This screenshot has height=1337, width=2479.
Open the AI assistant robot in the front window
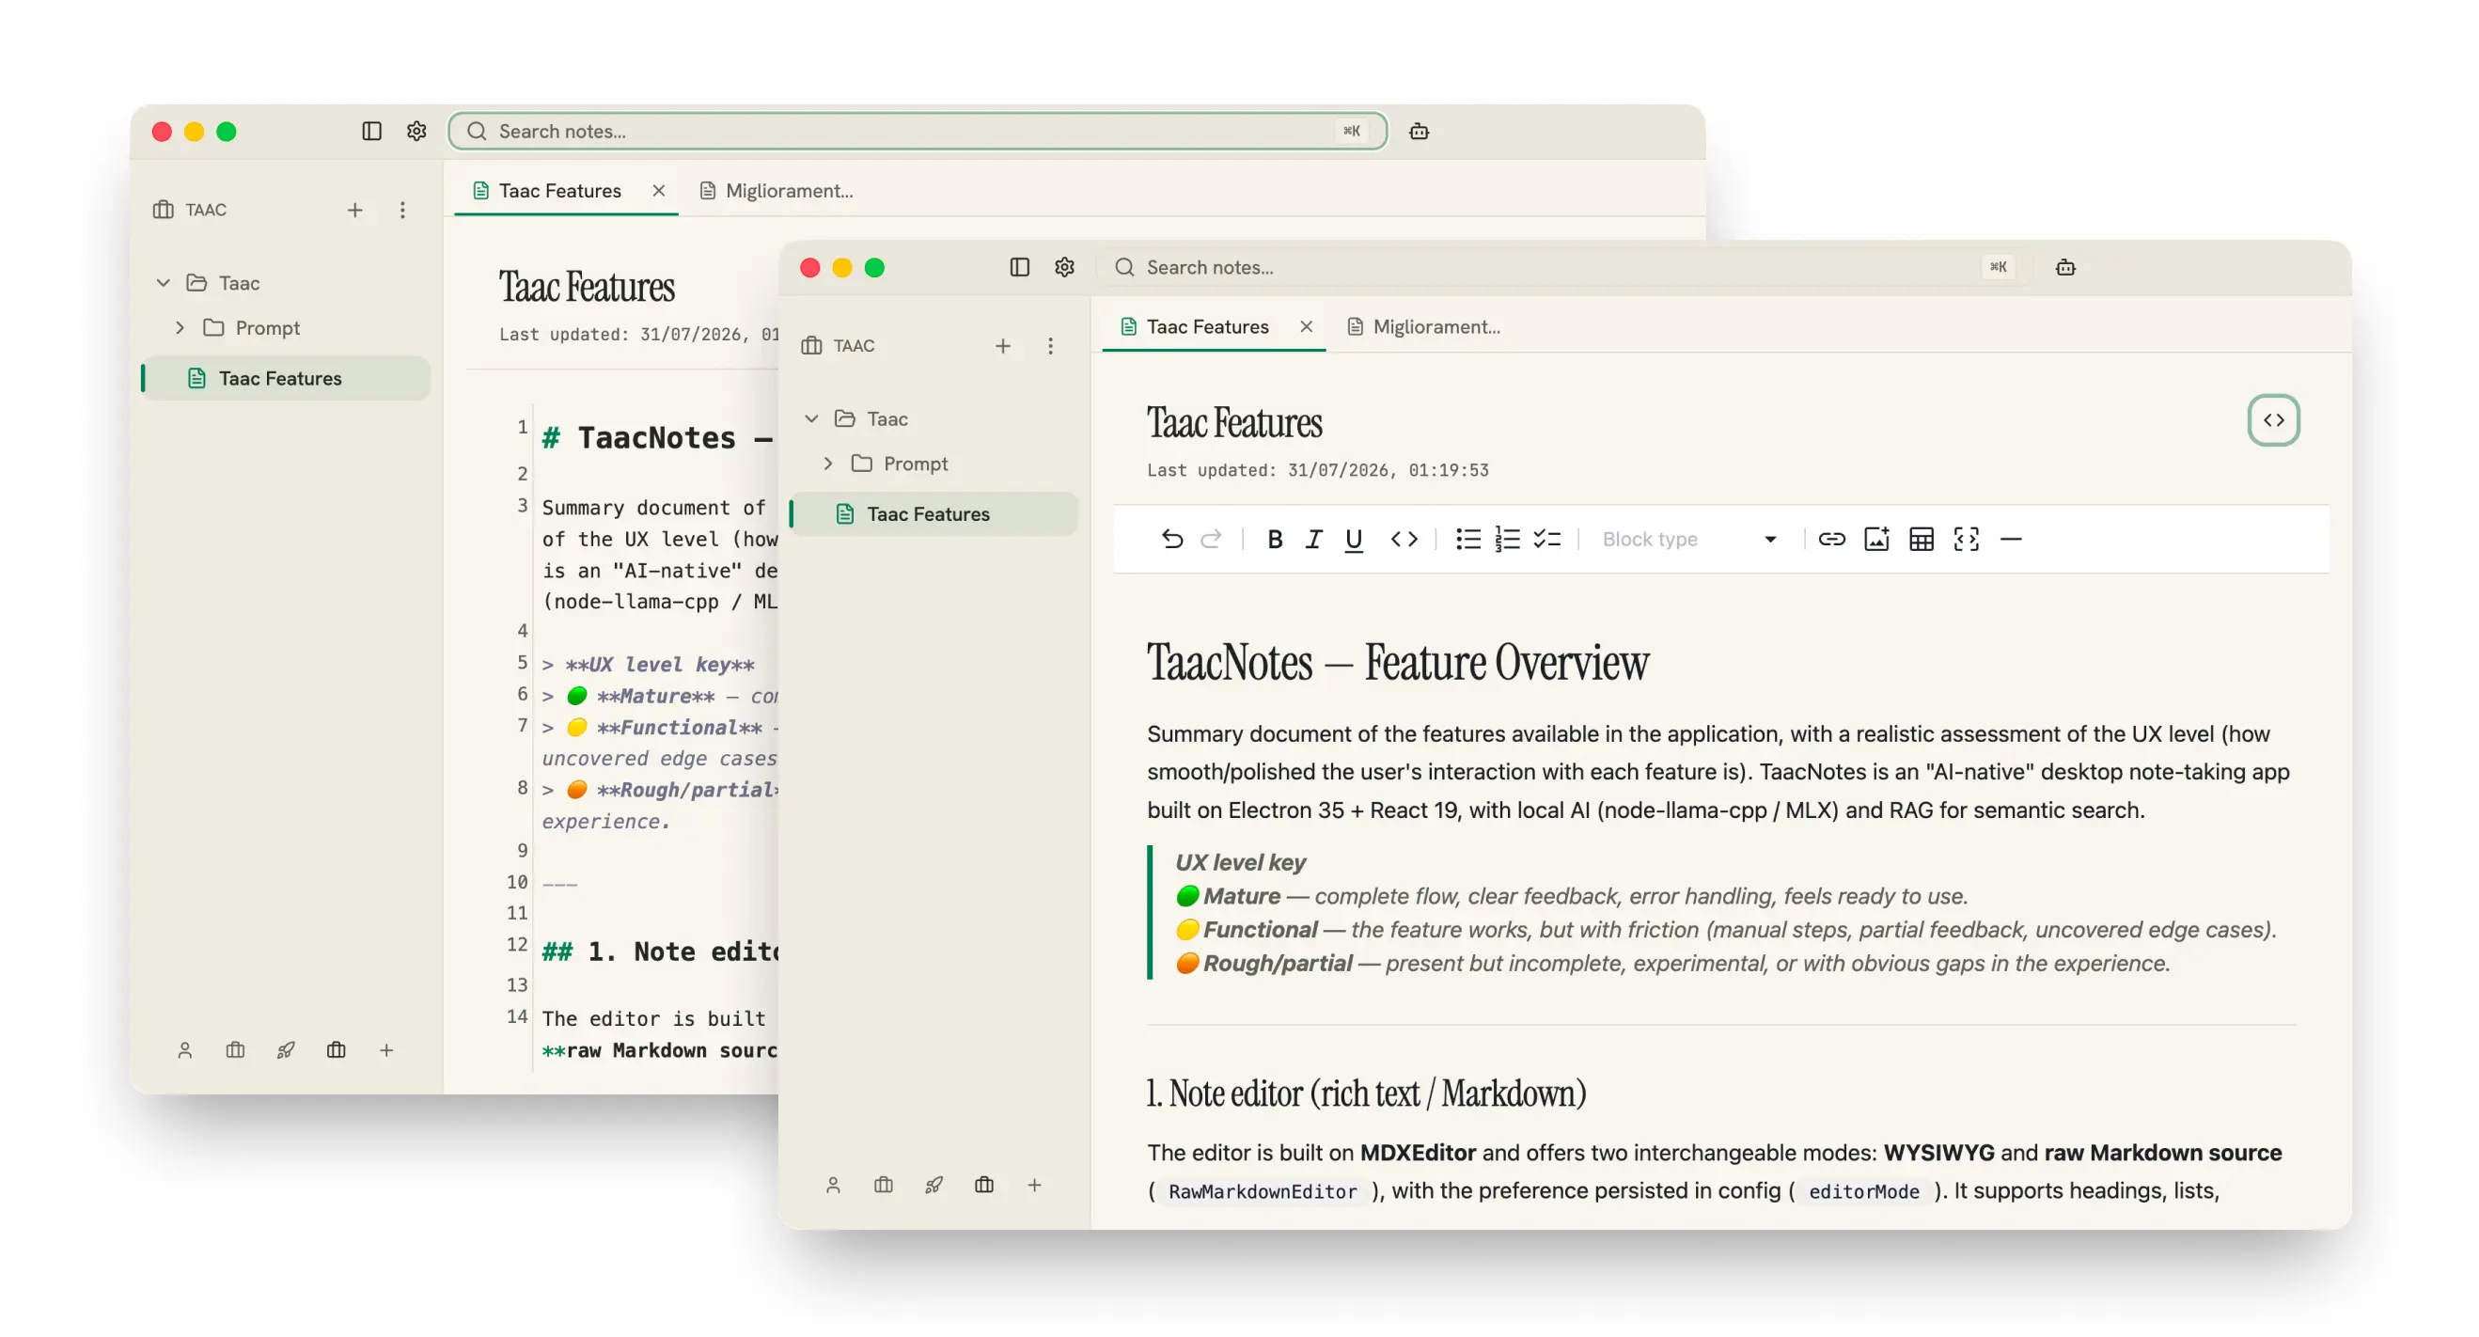[x=2064, y=267]
